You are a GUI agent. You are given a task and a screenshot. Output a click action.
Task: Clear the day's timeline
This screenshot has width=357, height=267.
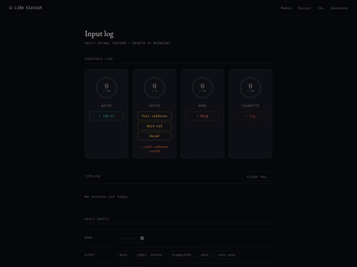tap(257, 177)
